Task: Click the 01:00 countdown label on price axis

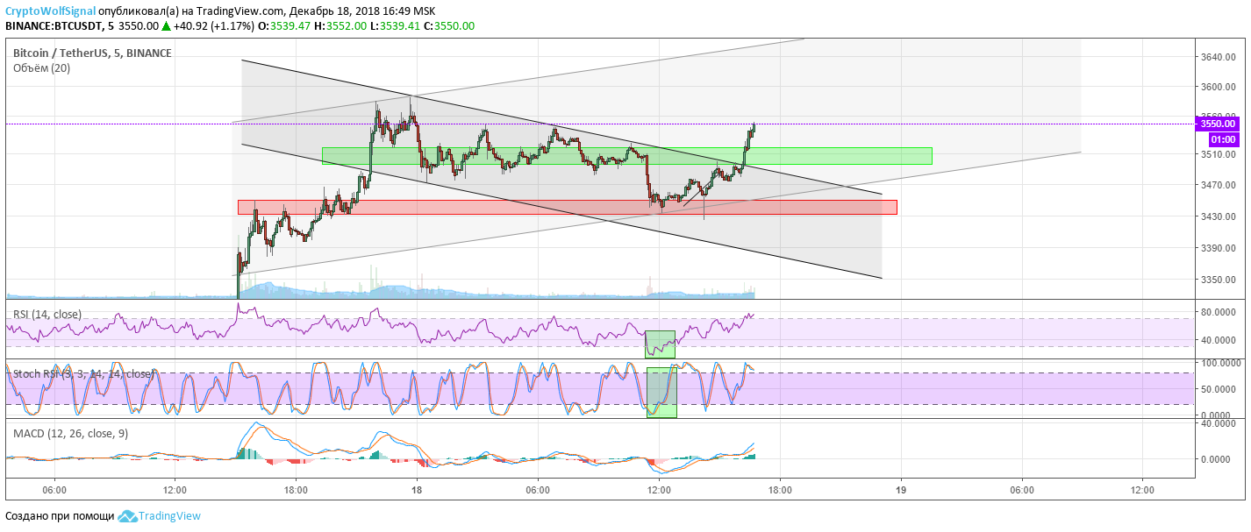Action: pos(1224,139)
